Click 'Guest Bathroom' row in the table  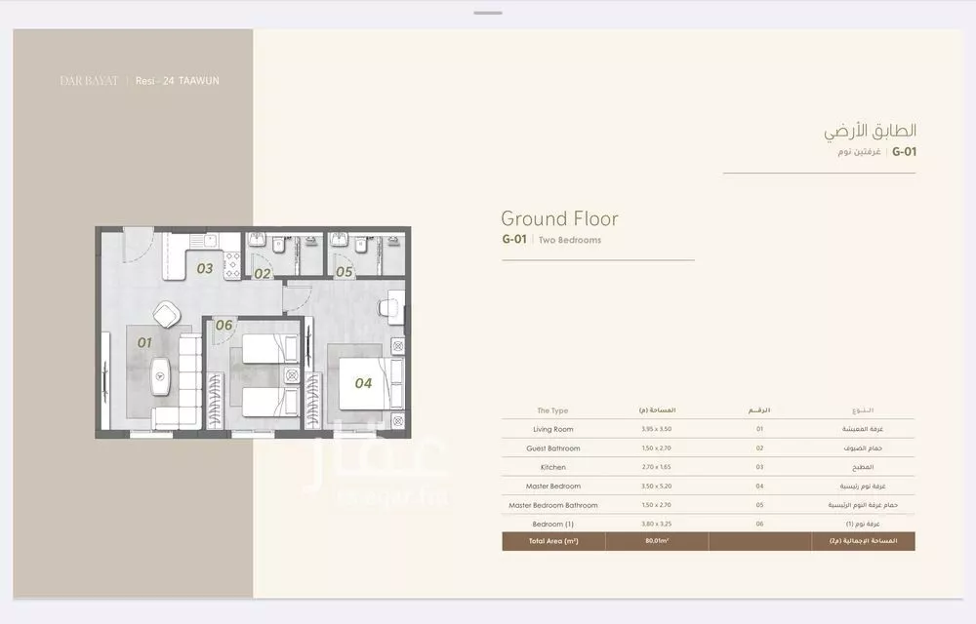[552, 448]
